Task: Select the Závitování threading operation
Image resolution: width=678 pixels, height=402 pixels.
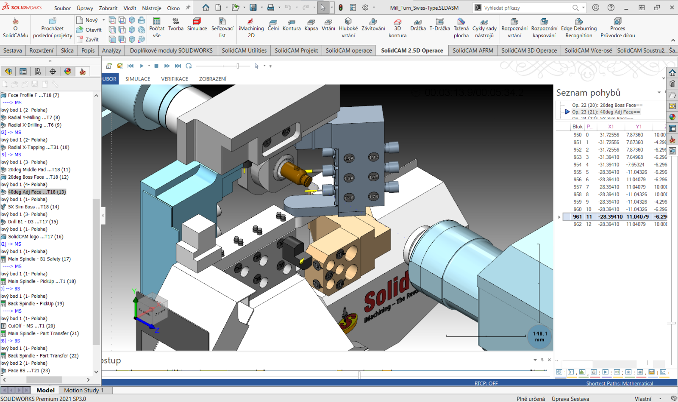Action: click(x=373, y=25)
